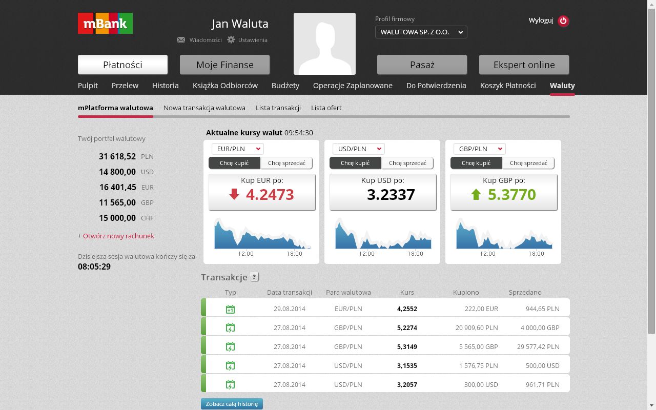Select Chcę kupić for EUR/PLN
Image resolution: width=656 pixels, height=410 pixels.
[x=234, y=163]
